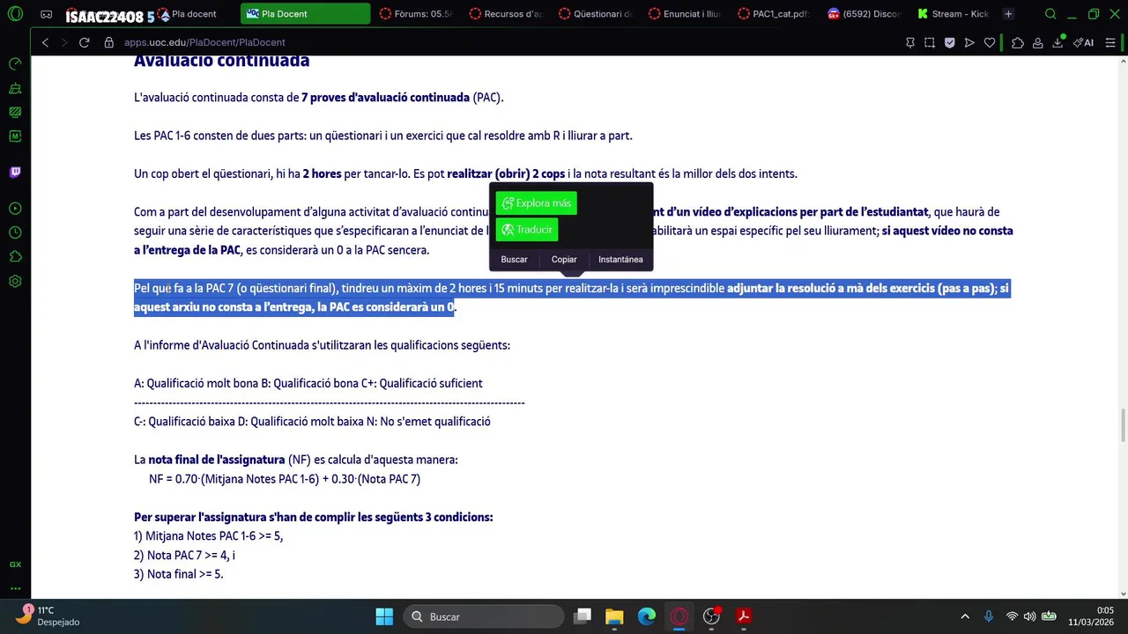This screenshot has width=1128, height=634.
Task: Open GX Control speedometer in sidebar
Action: point(15,64)
